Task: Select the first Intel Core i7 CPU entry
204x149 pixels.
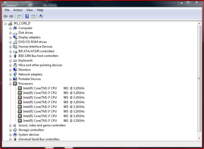Action: click(54, 88)
